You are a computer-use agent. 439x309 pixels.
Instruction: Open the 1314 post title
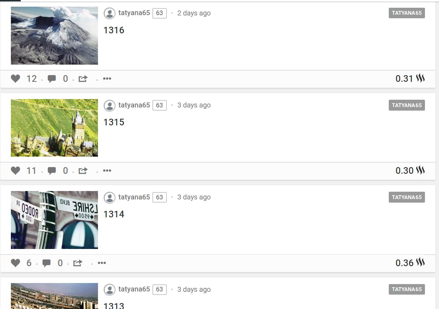(114, 214)
